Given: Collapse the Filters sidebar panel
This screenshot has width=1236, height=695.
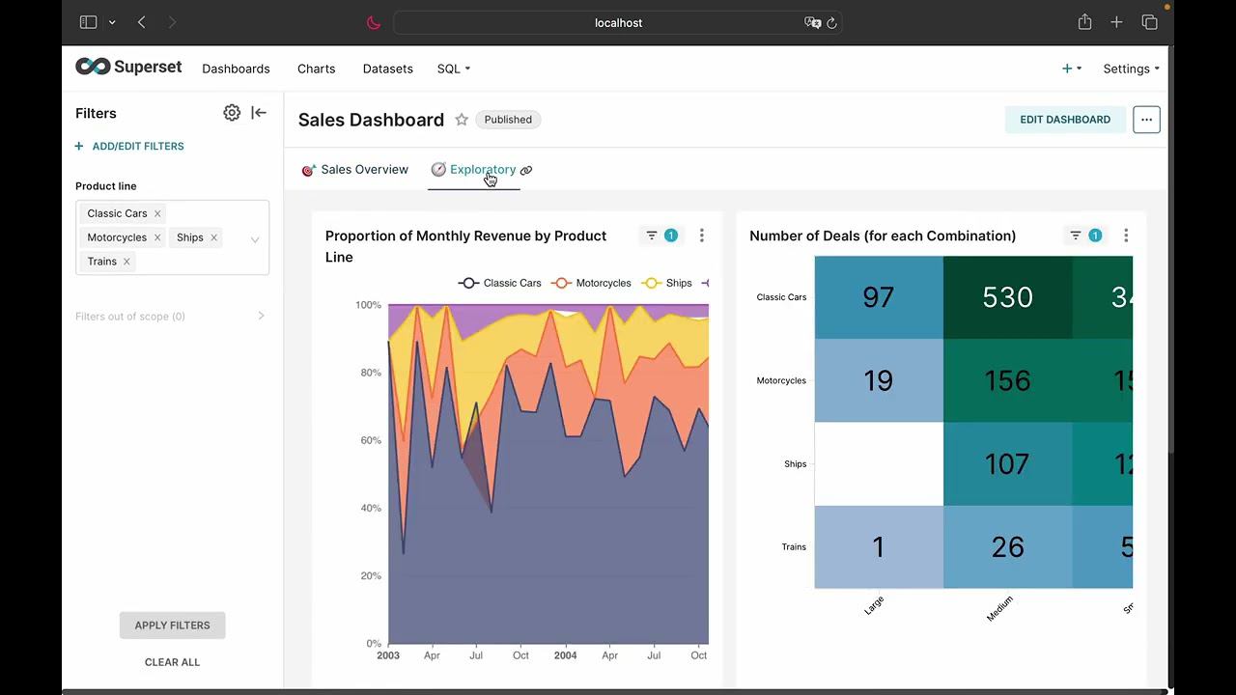Looking at the screenshot, I should [259, 113].
